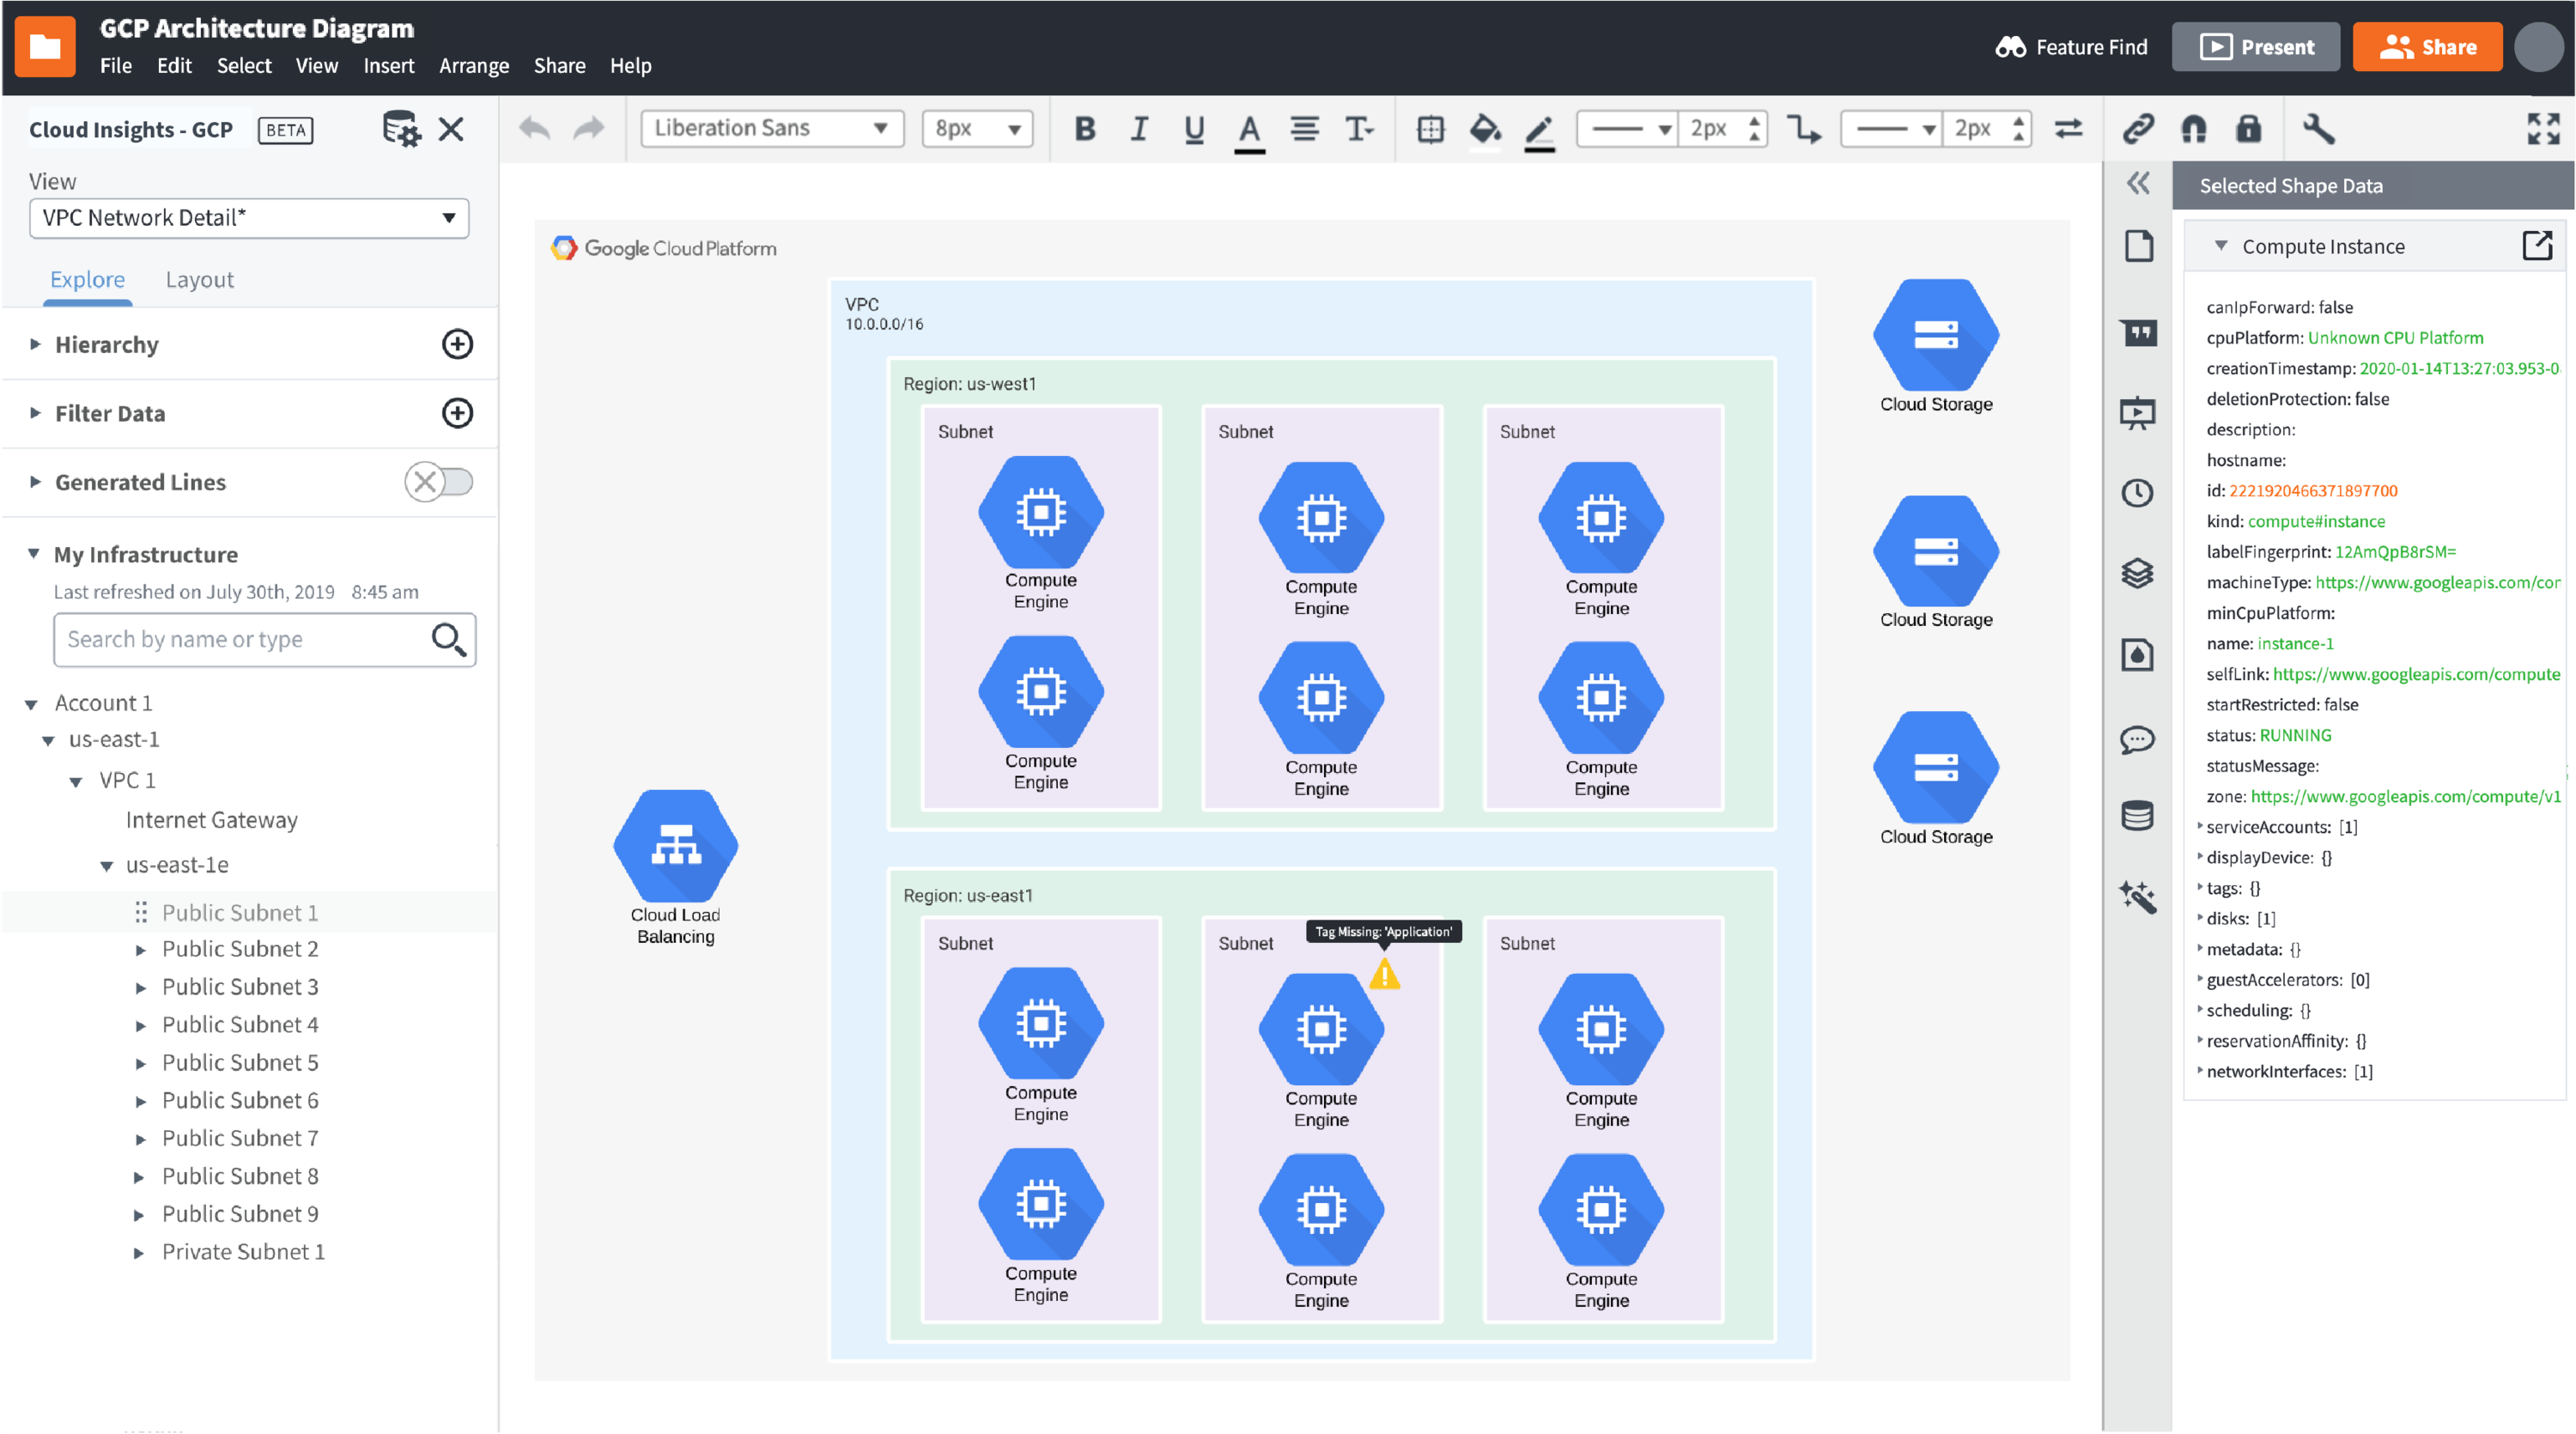The width and height of the screenshot is (2576, 1434).
Task: Open the data database icon in right dock
Action: click(2138, 816)
